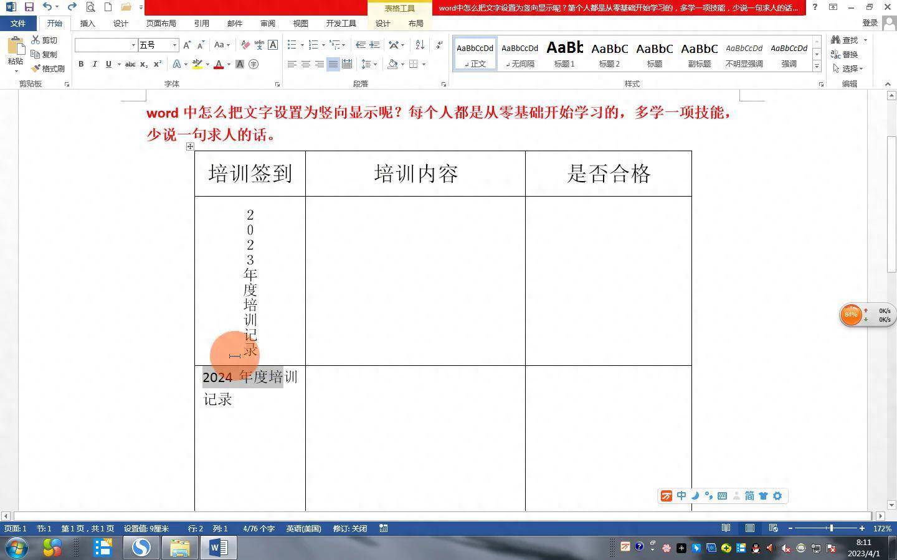Click the Format Painter icon

coord(36,68)
